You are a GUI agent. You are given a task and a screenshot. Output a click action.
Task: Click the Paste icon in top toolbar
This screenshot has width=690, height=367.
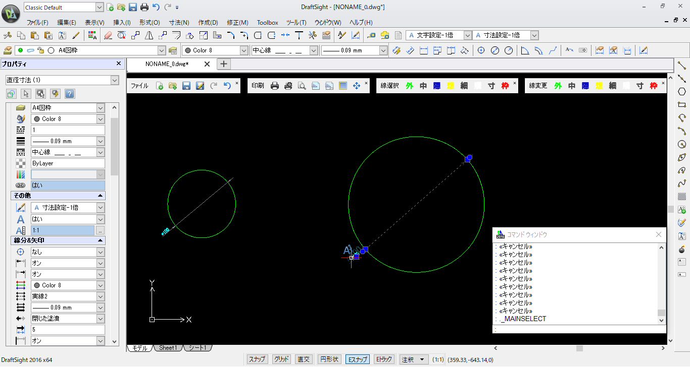(35, 35)
